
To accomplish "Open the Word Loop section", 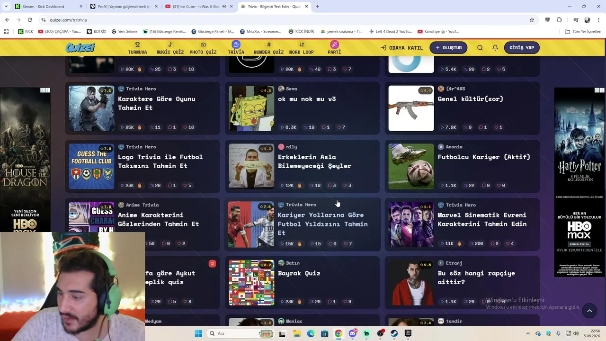I will coord(301,48).
